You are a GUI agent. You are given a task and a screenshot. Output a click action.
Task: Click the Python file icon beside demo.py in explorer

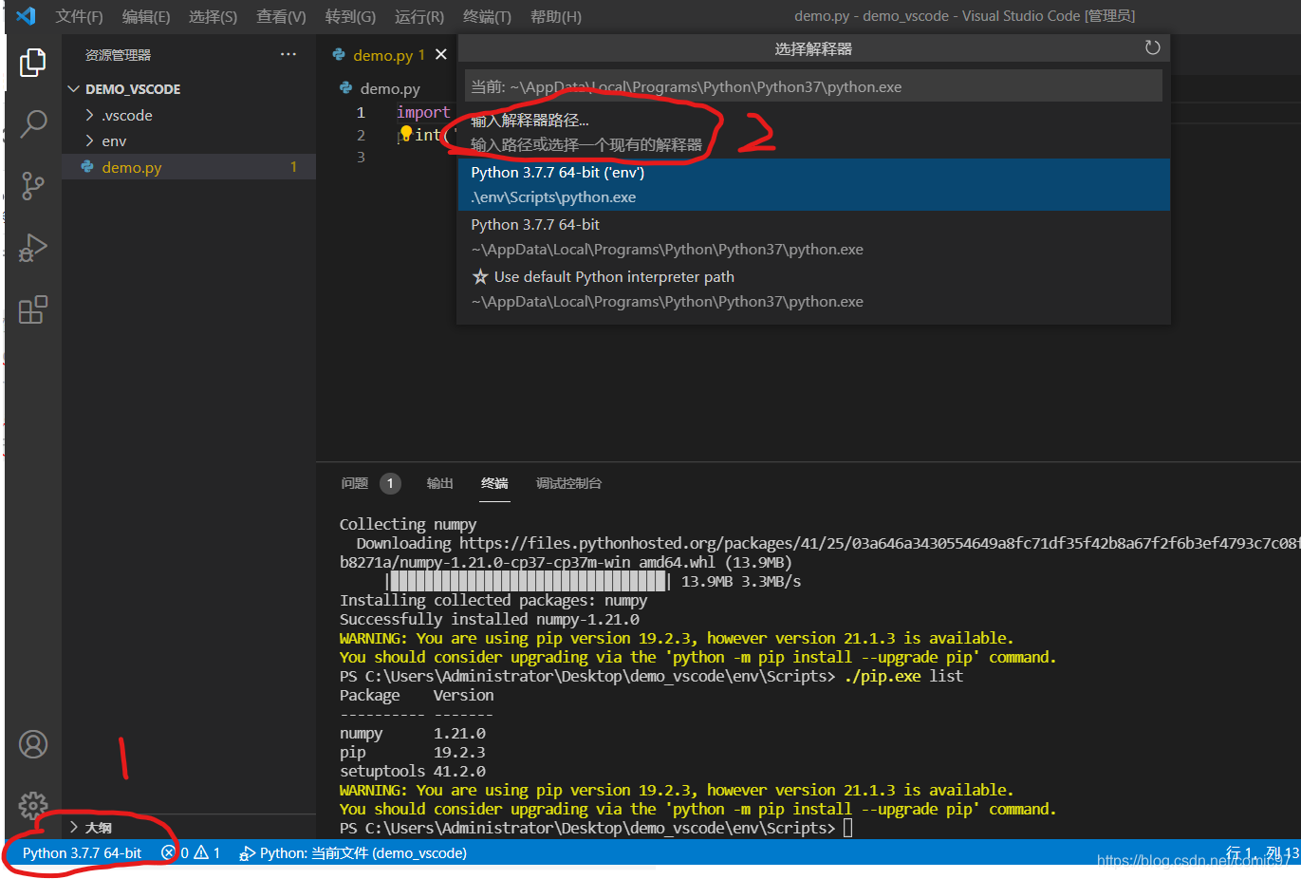[87, 167]
